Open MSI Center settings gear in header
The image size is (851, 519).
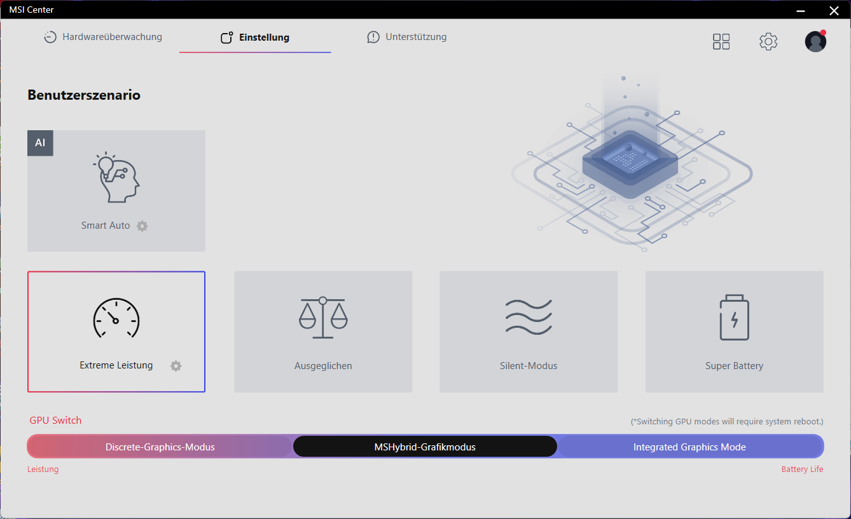pos(768,42)
